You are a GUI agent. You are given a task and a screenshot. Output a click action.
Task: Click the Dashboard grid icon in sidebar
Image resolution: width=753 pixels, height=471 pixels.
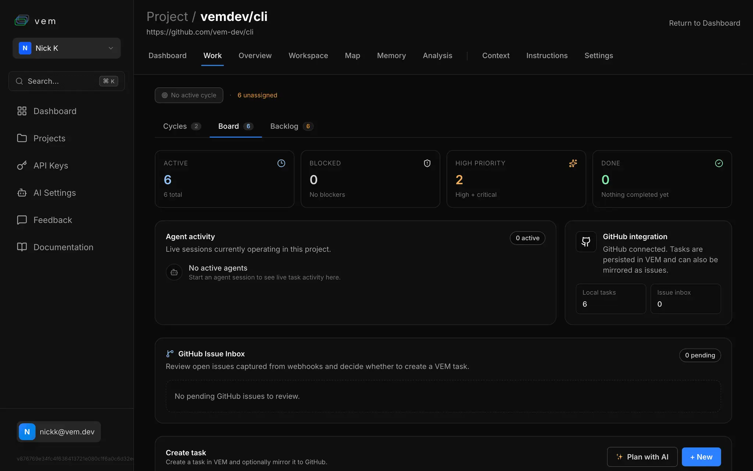tap(22, 111)
